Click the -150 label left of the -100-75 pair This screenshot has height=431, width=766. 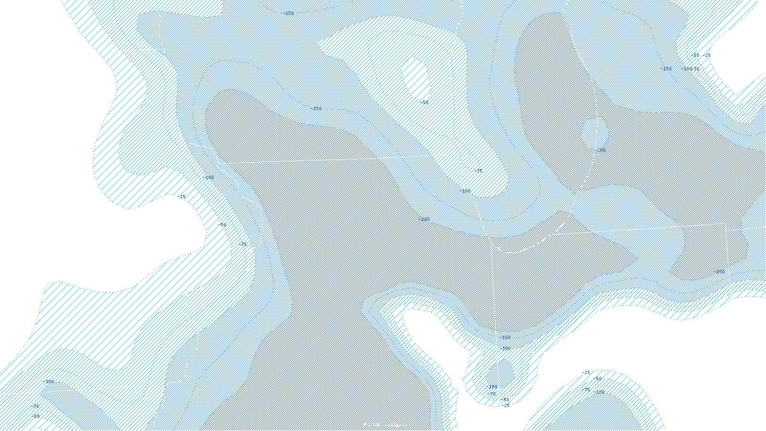pos(666,69)
